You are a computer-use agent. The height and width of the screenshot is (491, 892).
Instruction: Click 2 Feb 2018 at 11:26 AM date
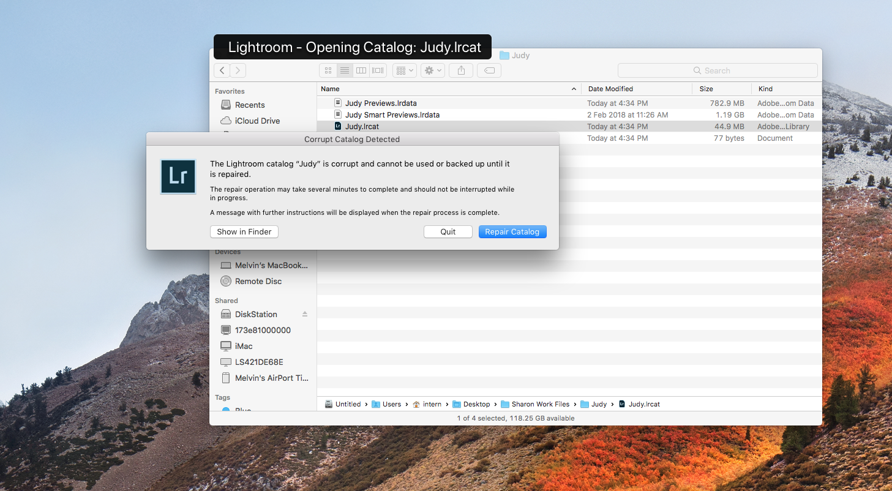coord(628,115)
